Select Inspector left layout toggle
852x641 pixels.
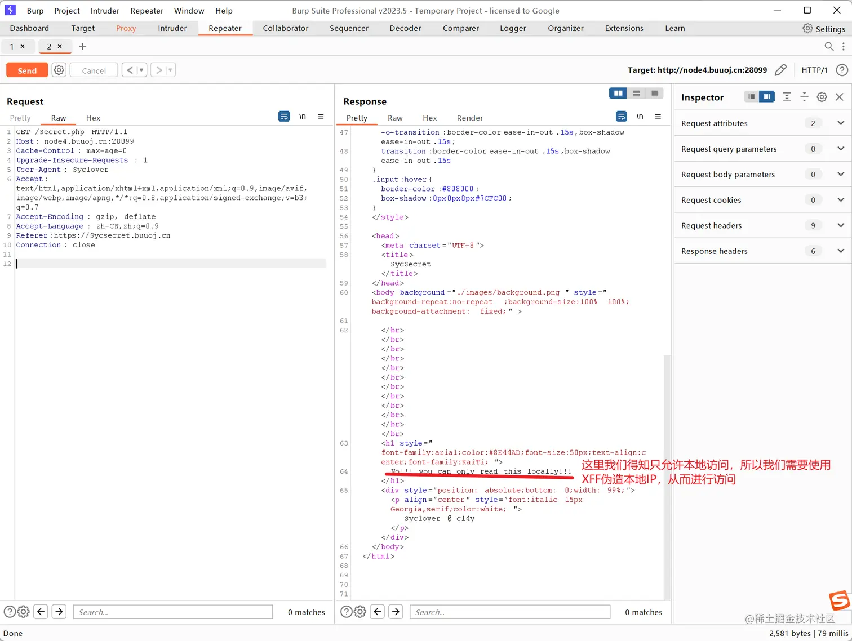click(751, 97)
